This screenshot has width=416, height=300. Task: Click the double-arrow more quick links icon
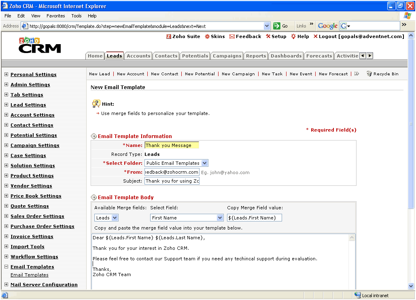[x=357, y=74]
